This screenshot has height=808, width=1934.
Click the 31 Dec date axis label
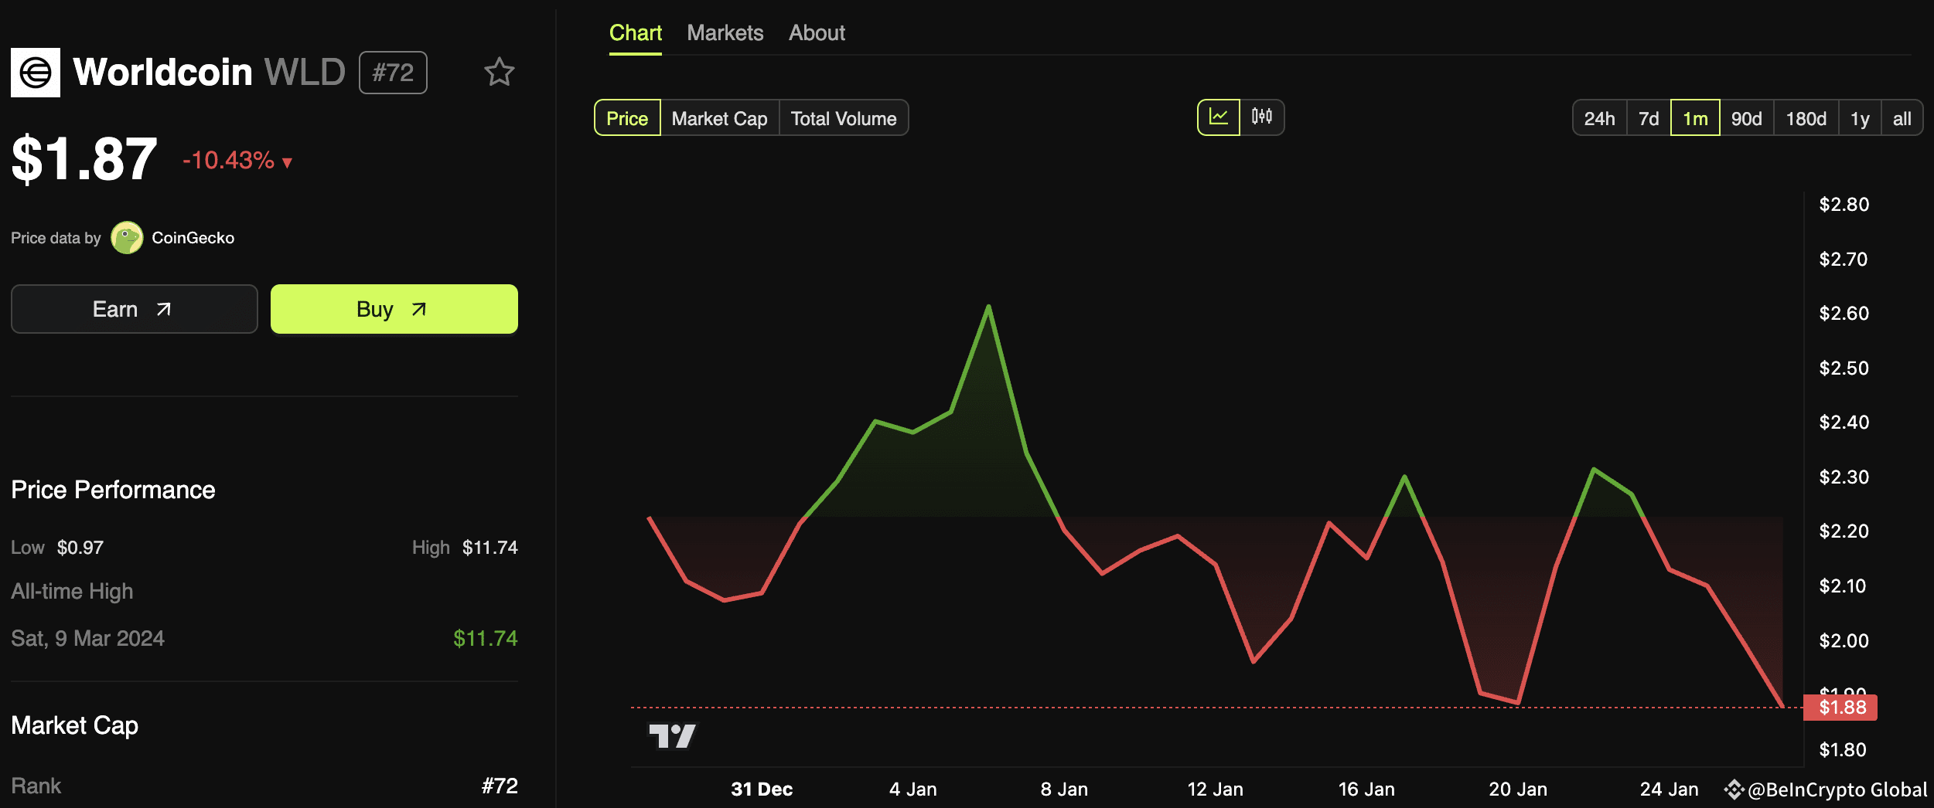point(762,789)
